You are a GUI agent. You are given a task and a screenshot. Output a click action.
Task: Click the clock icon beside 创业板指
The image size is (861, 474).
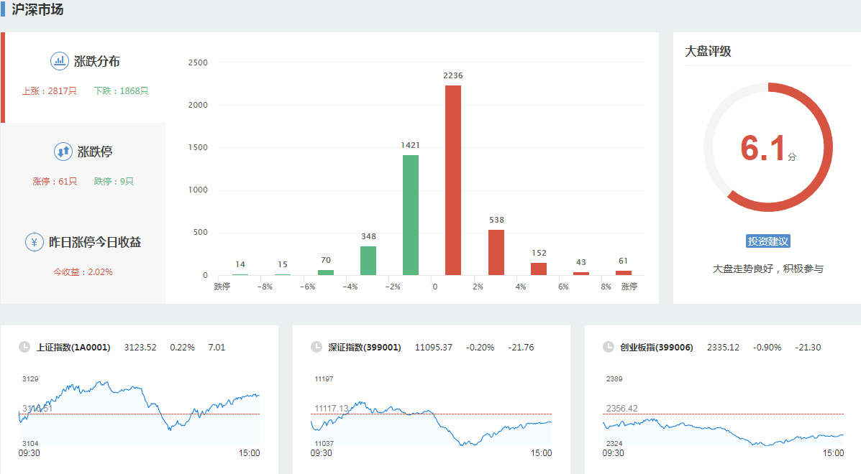coord(609,347)
